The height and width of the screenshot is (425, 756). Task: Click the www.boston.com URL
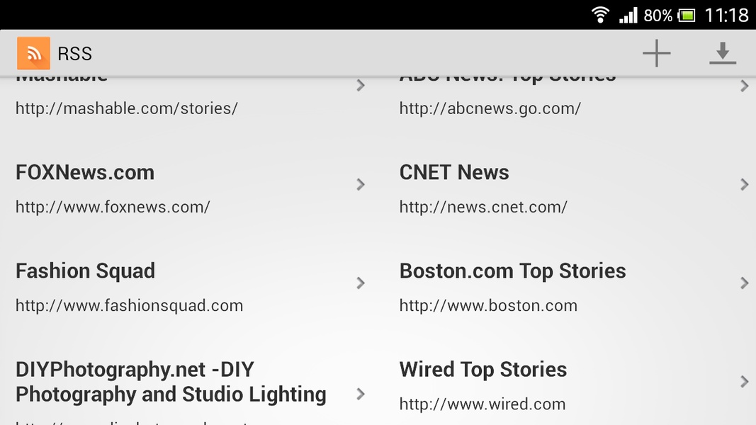click(488, 305)
